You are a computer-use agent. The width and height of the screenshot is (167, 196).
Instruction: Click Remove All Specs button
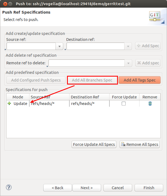[x=140, y=144]
